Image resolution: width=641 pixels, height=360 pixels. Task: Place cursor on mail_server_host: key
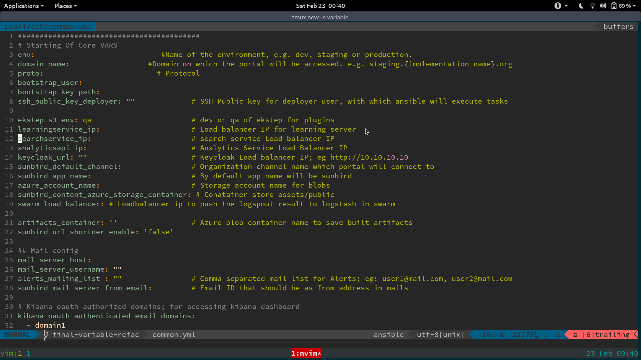(x=54, y=260)
